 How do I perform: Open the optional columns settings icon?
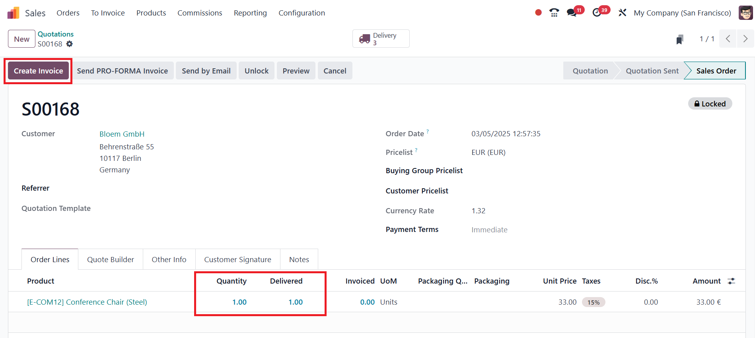[731, 281]
